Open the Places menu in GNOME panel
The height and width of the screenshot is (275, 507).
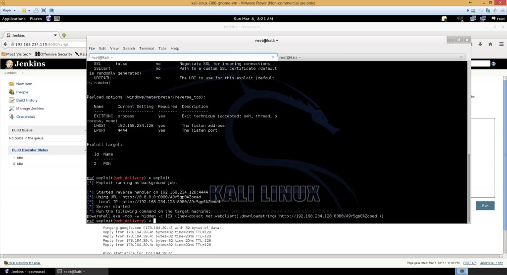coord(36,19)
